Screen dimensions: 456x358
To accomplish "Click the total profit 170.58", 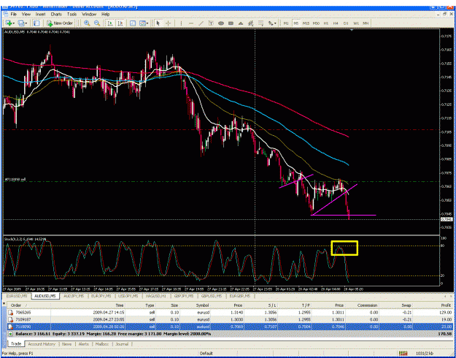I will tap(447, 334).
